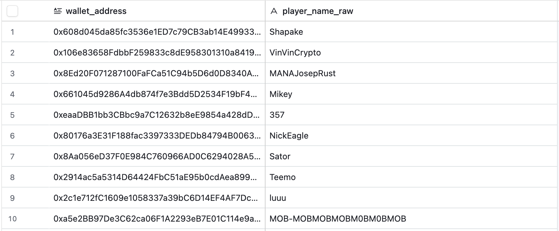The height and width of the screenshot is (231, 559).
Task: Select row number 10
Action: coord(12,219)
